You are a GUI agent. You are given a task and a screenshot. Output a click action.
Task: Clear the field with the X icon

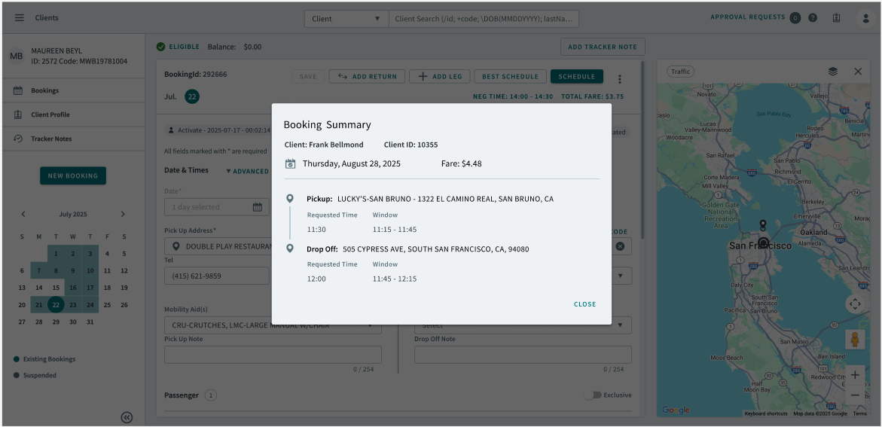point(620,246)
